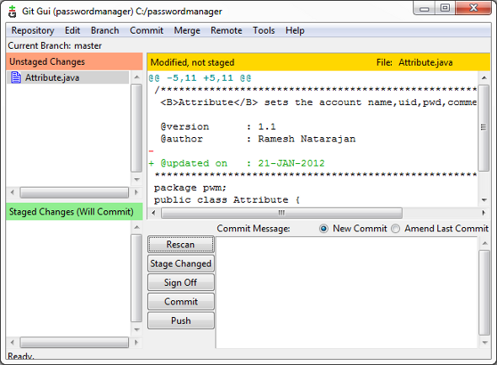Viewport: 497px width, 365px height.
Task: Click the Staged Changes (Will Commit) header
Action: (74, 211)
